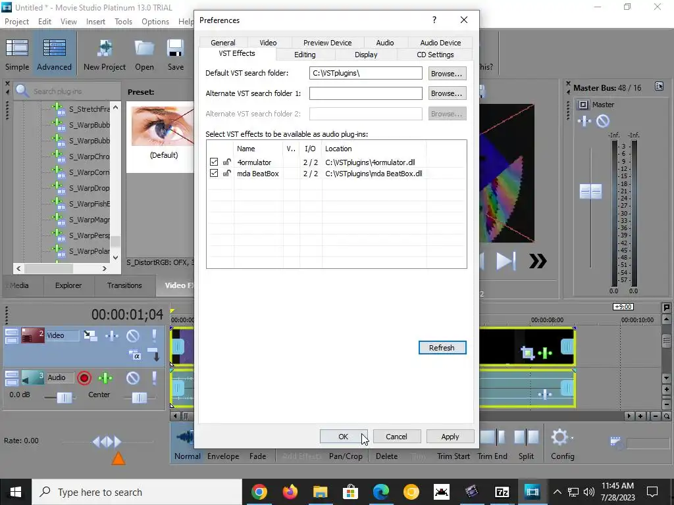
Task: Toggle lock icon for 4ormulator
Action: [x=226, y=162]
